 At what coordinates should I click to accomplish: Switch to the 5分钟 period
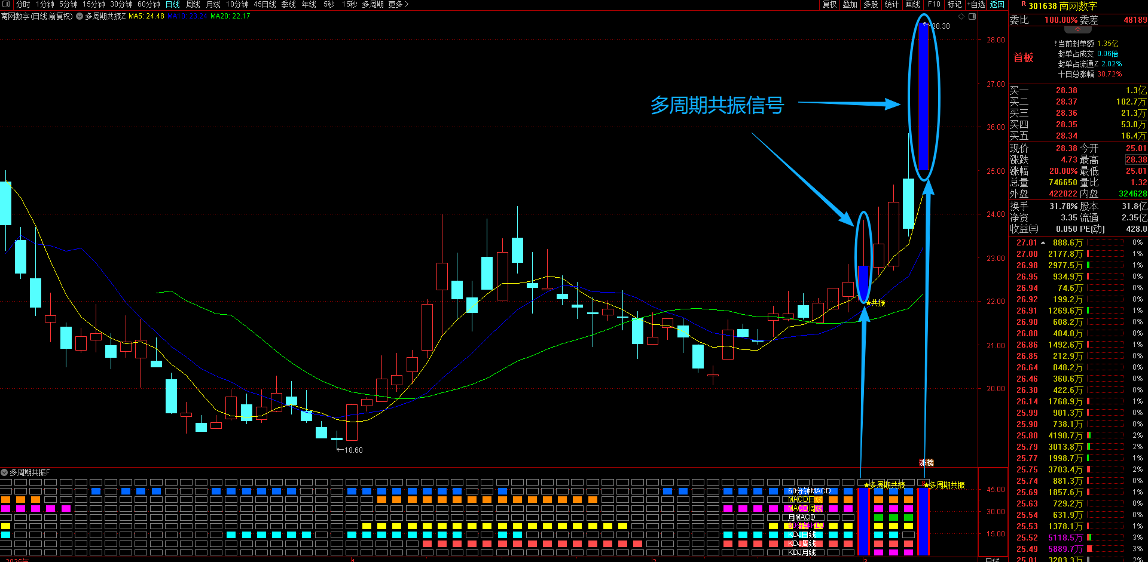click(x=68, y=4)
